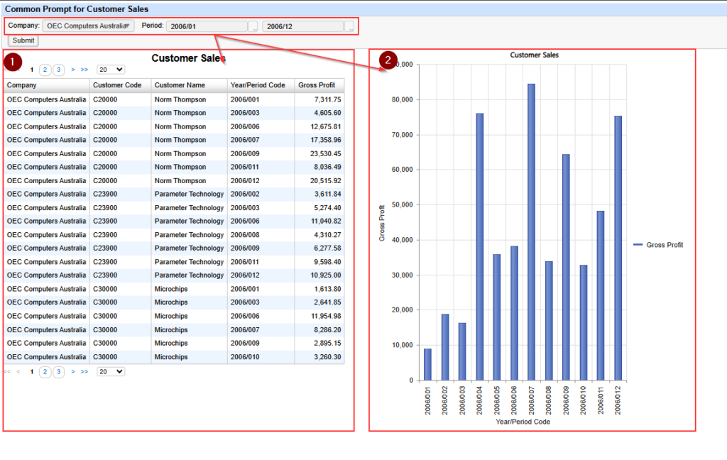This screenshot has height=460, width=727.
Task: Click next page arrow in bottom pager
Action: [73, 371]
